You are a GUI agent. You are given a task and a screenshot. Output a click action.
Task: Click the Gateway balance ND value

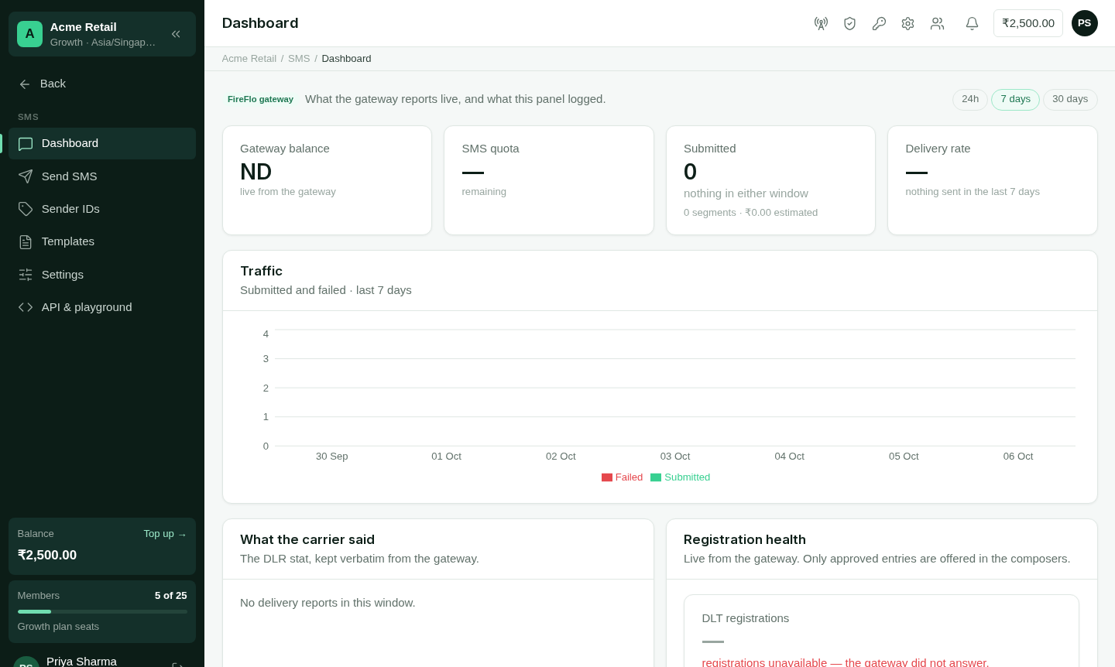tap(256, 172)
